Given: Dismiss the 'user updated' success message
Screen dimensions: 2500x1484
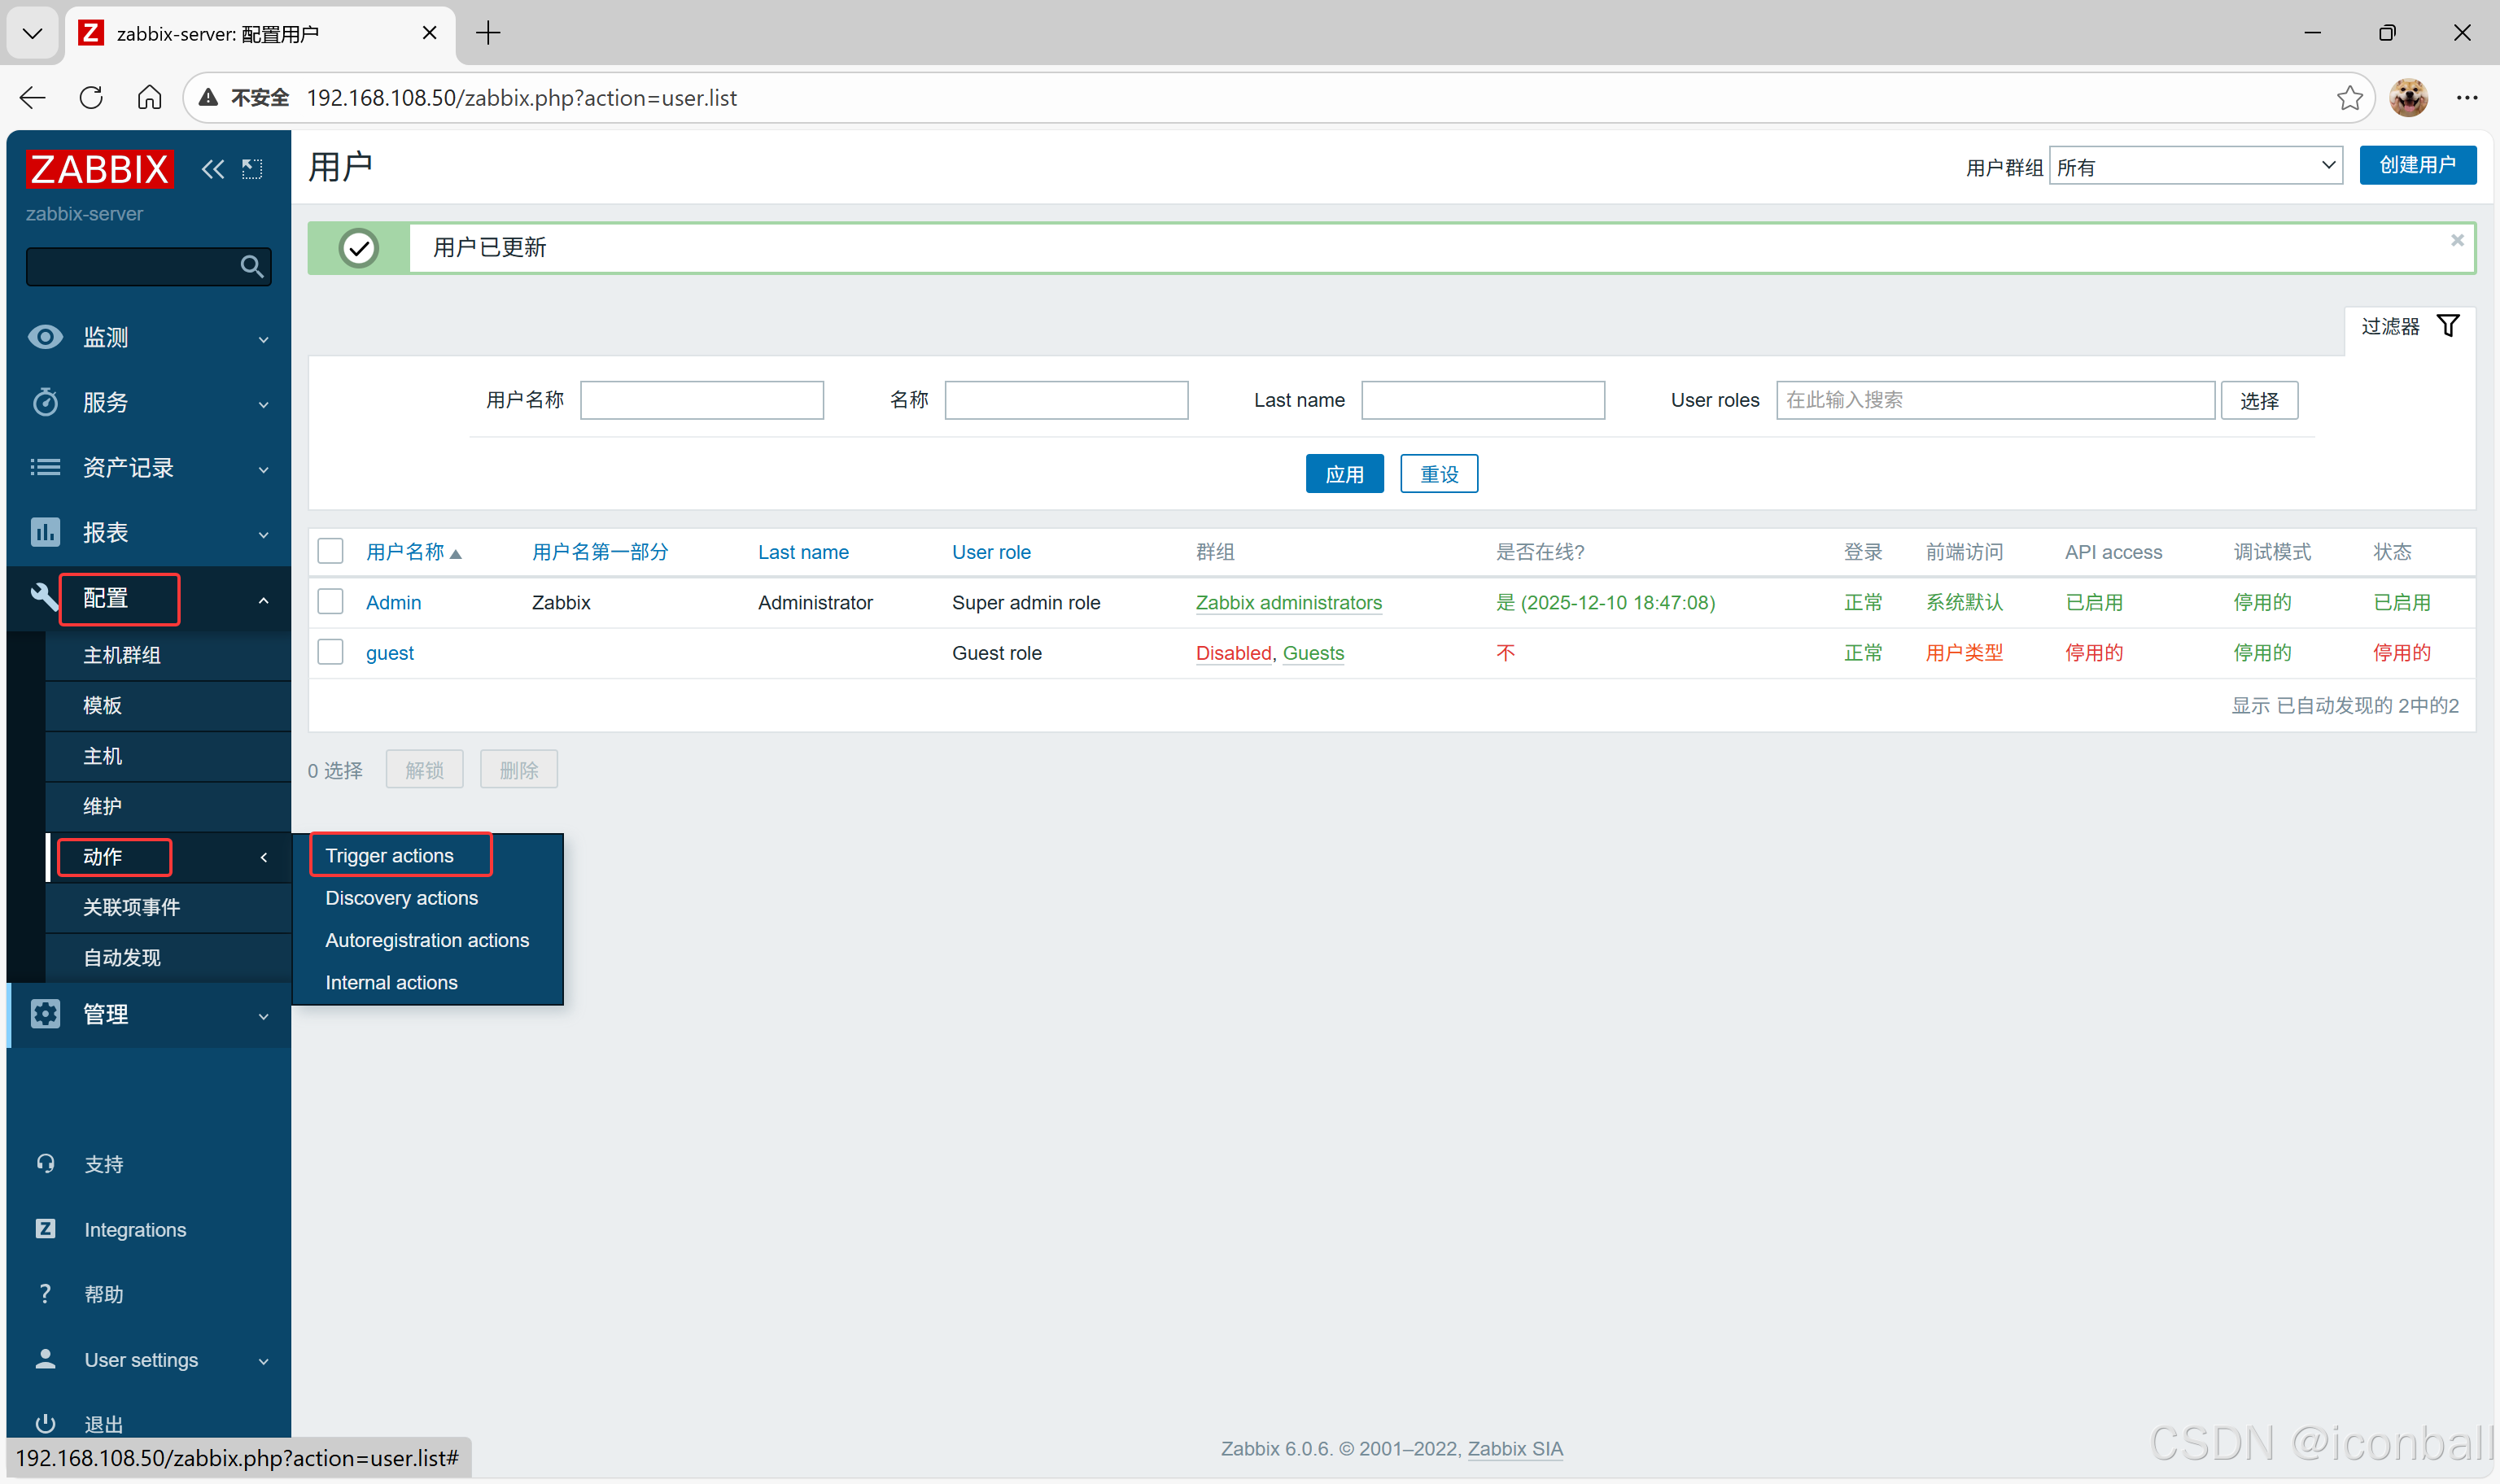Looking at the screenshot, I should pyautogui.click(x=2456, y=240).
